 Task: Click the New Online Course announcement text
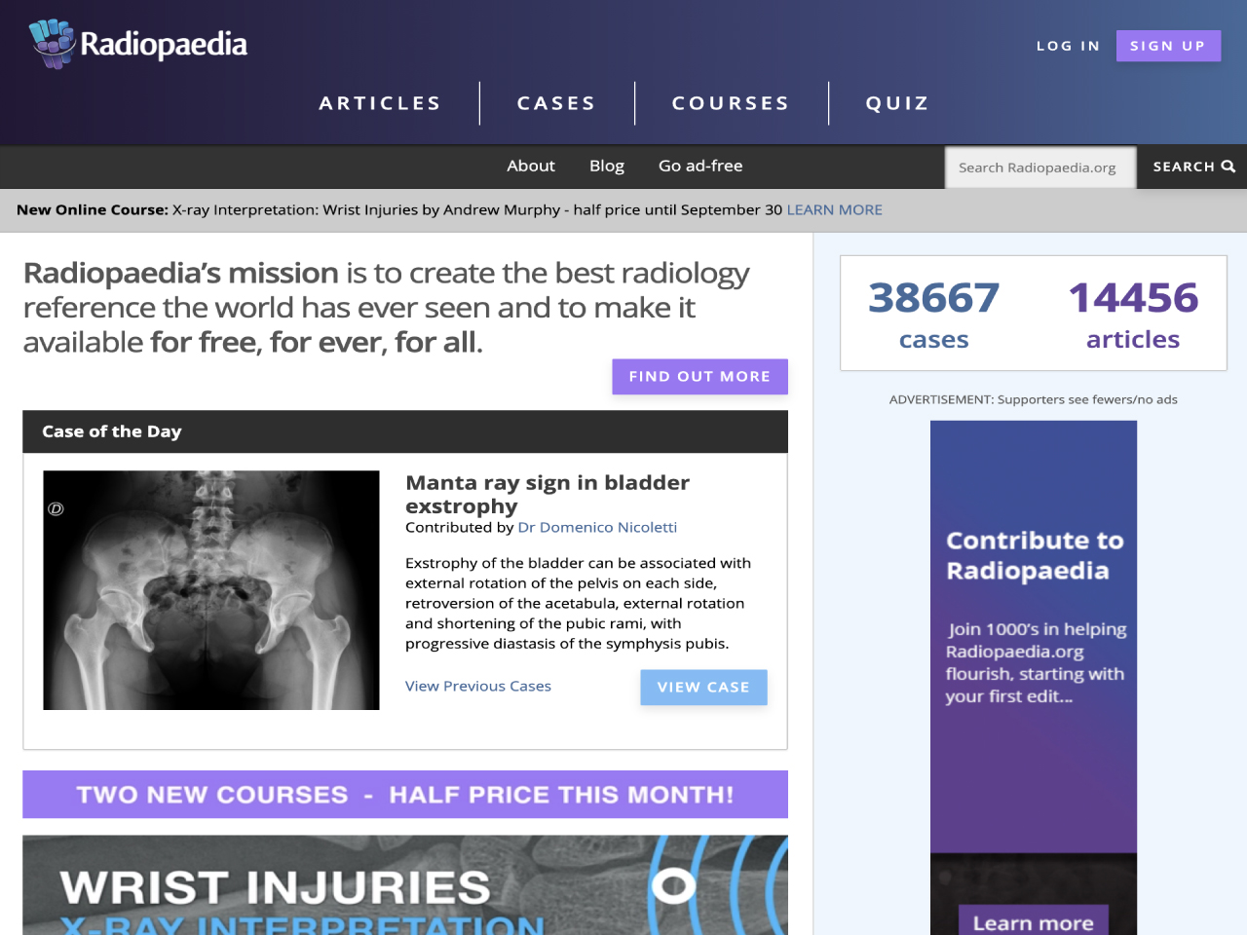399,209
